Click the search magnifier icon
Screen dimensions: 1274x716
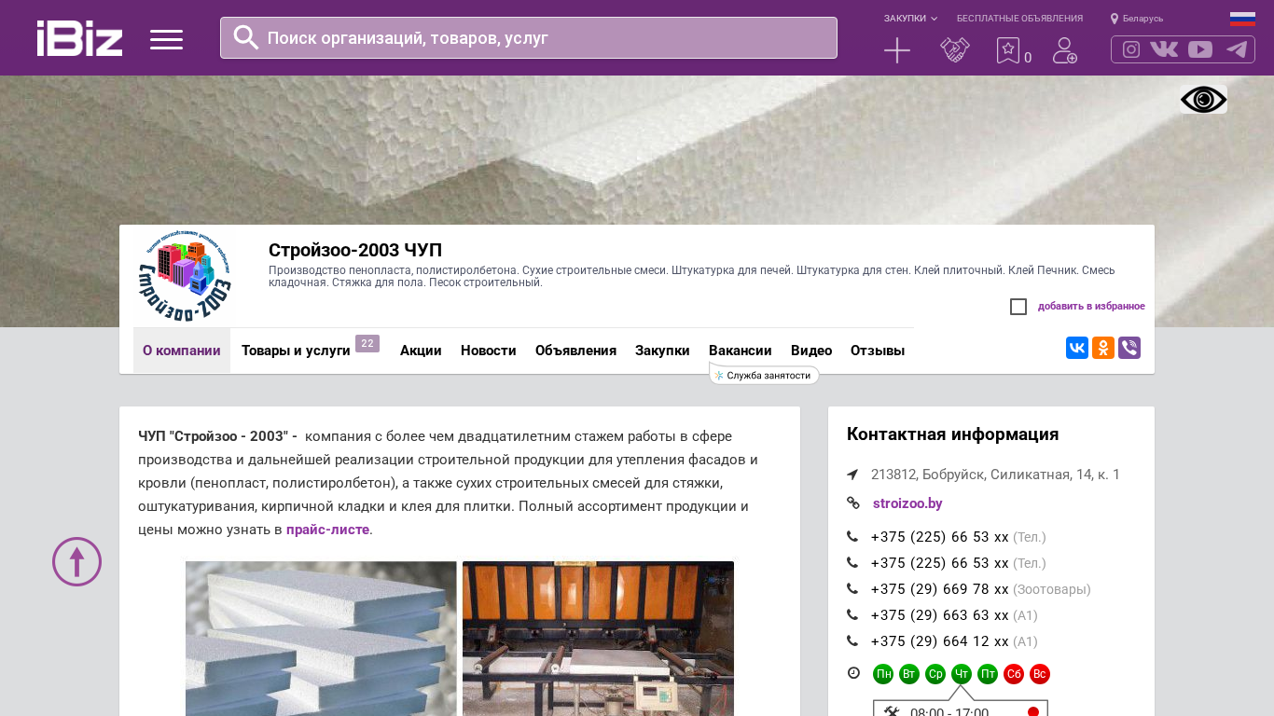(246, 37)
